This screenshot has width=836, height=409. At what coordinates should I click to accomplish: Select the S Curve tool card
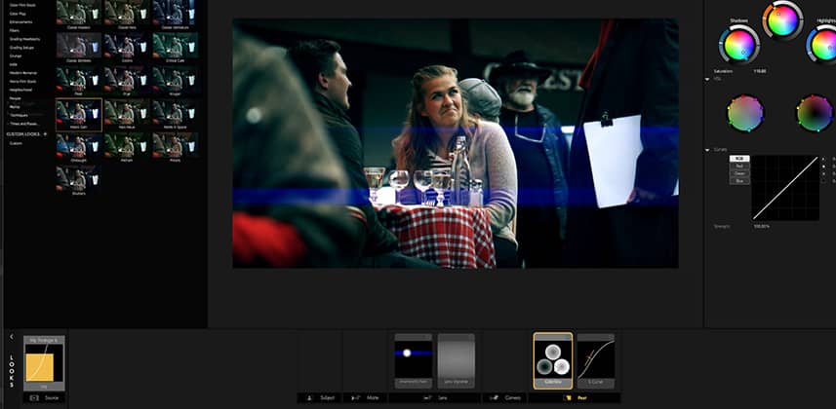[596, 360]
